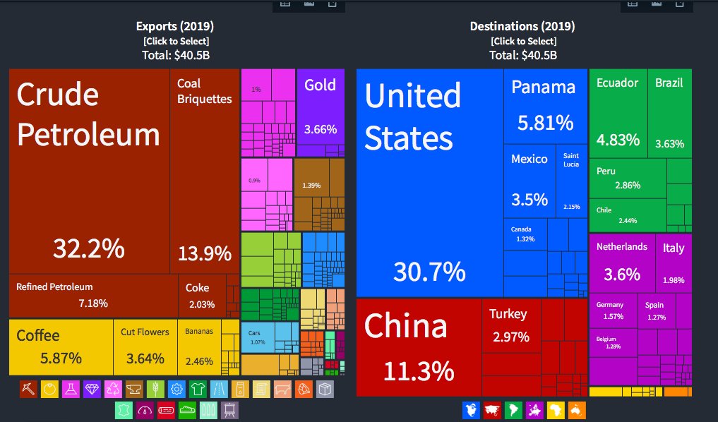Screen dimensions: 718x422
Task: Select the Spain 1.27% tile
Action: tap(657, 311)
